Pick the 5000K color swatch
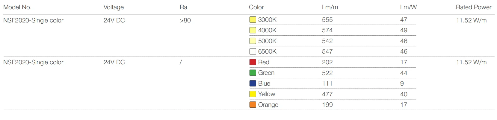Image resolution: width=497 pixels, height=120 pixels. coord(253,41)
